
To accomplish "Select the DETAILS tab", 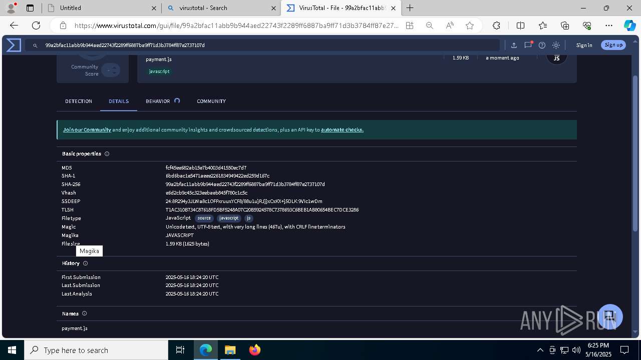I will click(x=119, y=101).
